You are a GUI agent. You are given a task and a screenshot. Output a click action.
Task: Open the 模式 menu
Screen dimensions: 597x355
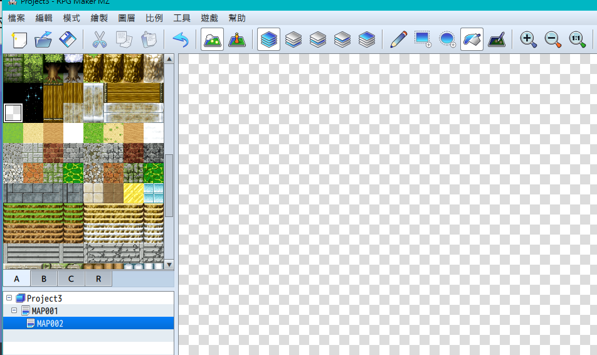click(71, 18)
